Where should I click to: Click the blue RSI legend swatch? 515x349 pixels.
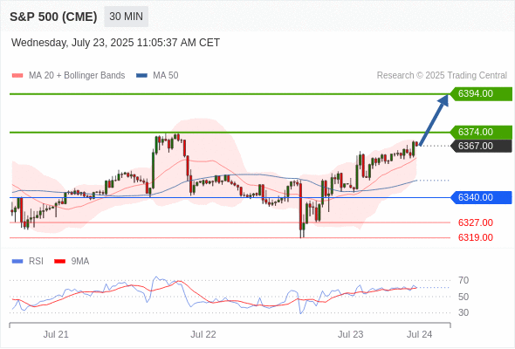click(x=17, y=262)
